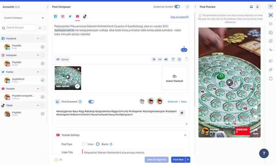Select None to deselect first comment accounts

[184, 102]
